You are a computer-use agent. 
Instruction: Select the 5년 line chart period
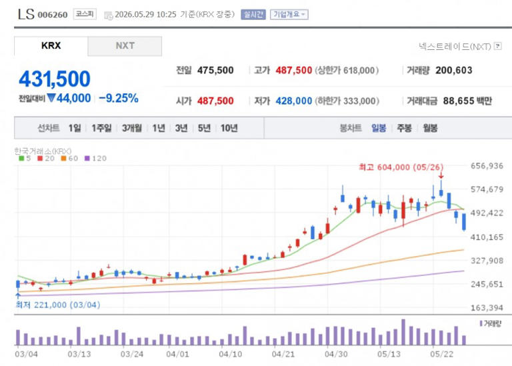point(204,128)
